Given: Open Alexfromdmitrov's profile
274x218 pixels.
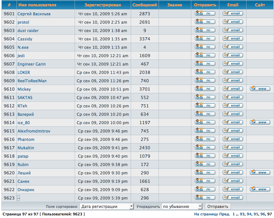Looking at the screenshot, I should click(34, 131).
